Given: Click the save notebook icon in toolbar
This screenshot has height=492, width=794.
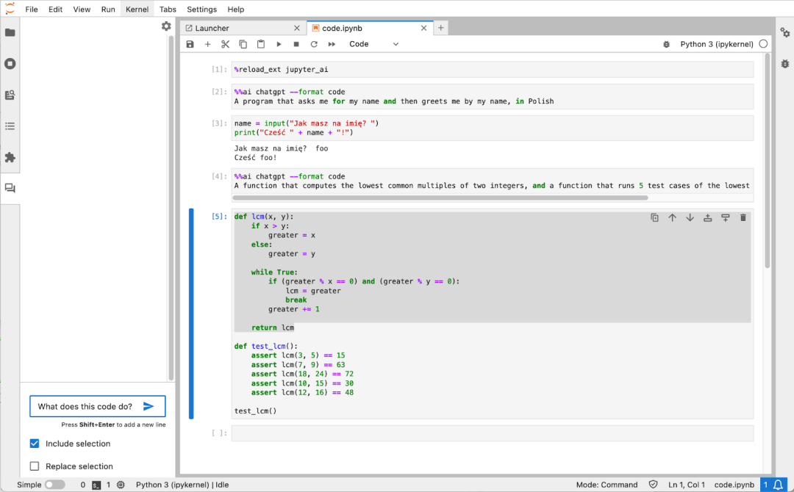Looking at the screenshot, I should tap(190, 44).
